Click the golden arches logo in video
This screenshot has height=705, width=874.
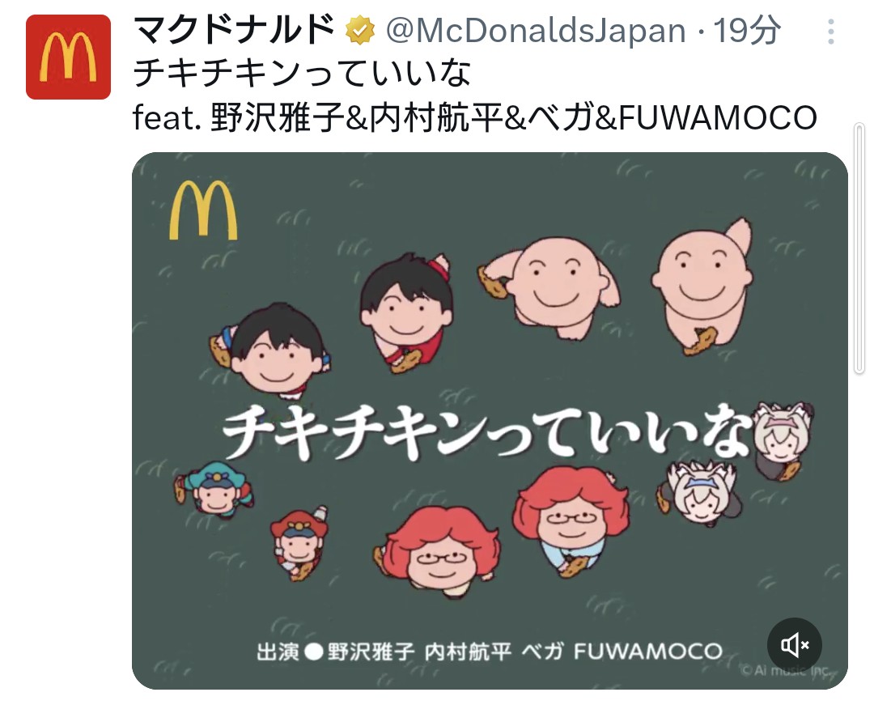pyautogui.click(x=203, y=210)
